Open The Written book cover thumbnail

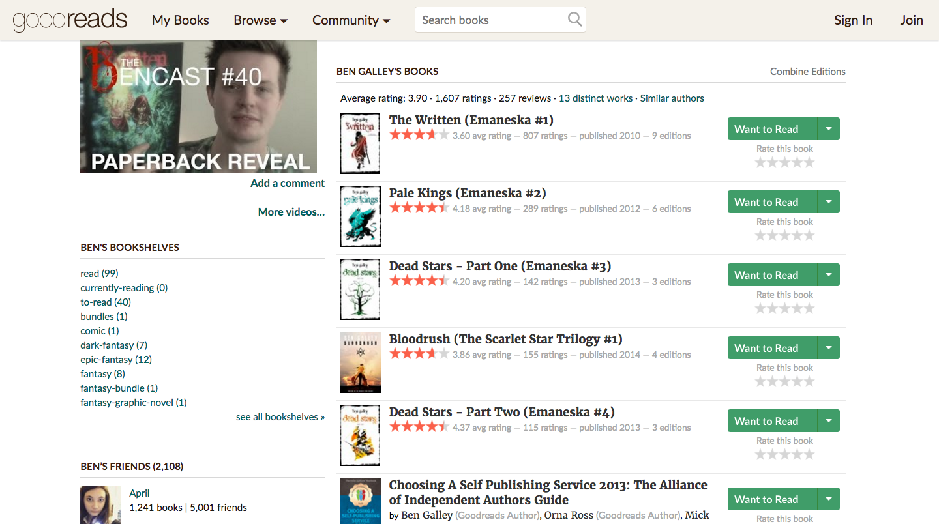(360, 143)
